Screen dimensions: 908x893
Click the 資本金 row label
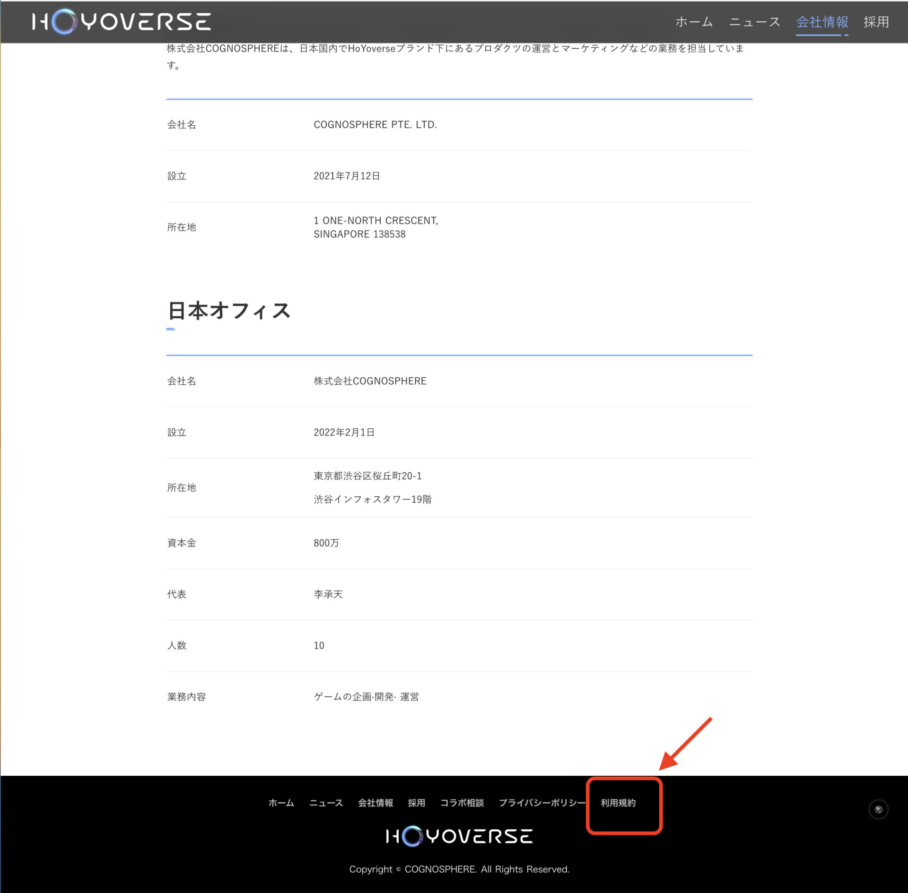tap(182, 543)
